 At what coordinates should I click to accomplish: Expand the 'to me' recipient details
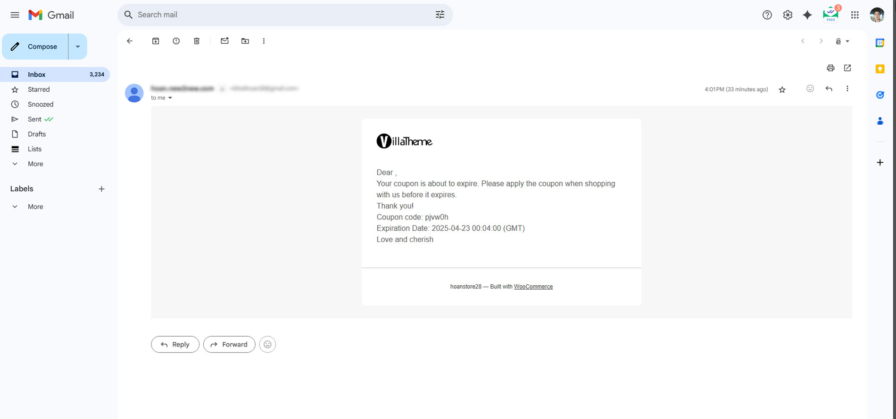click(x=170, y=98)
